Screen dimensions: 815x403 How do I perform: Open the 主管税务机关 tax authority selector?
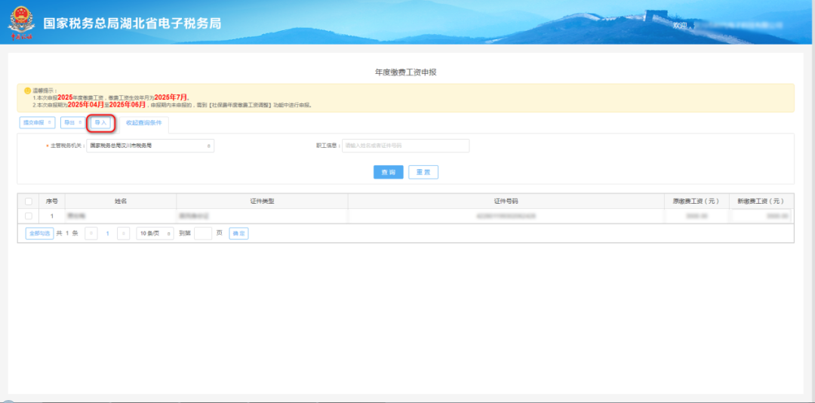[x=150, y=146]
